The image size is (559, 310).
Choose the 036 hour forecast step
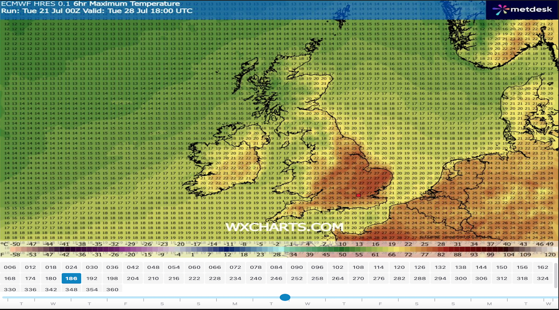pyautogui.click(x=112, y=267)
